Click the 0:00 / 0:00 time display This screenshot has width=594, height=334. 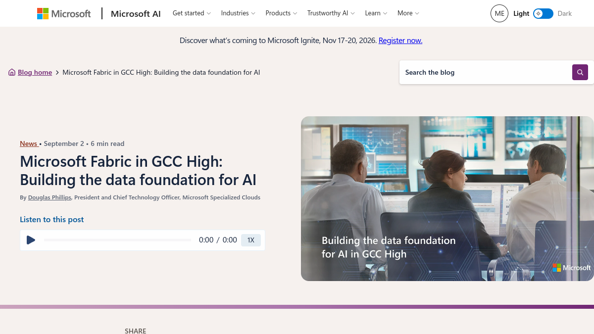click(218, 240)
